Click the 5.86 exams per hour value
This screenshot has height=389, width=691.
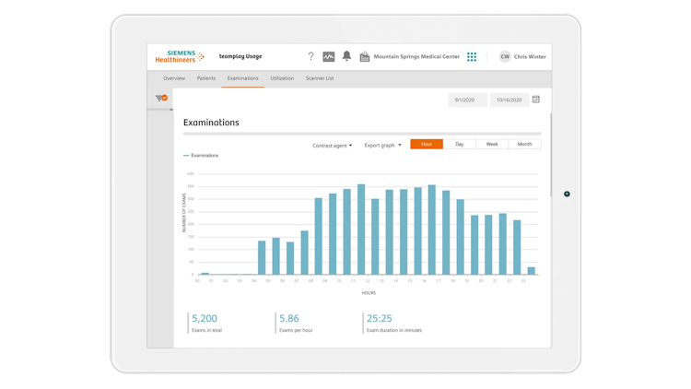coord(289,318)
